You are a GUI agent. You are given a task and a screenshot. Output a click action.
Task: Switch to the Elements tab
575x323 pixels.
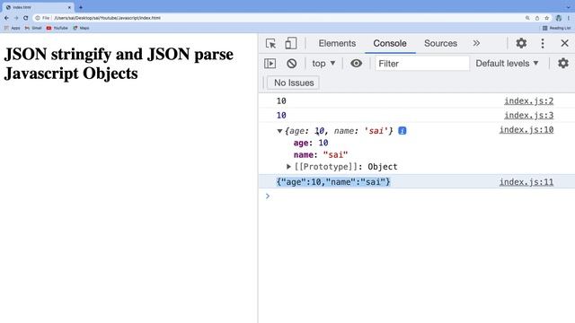click(337, 43)
